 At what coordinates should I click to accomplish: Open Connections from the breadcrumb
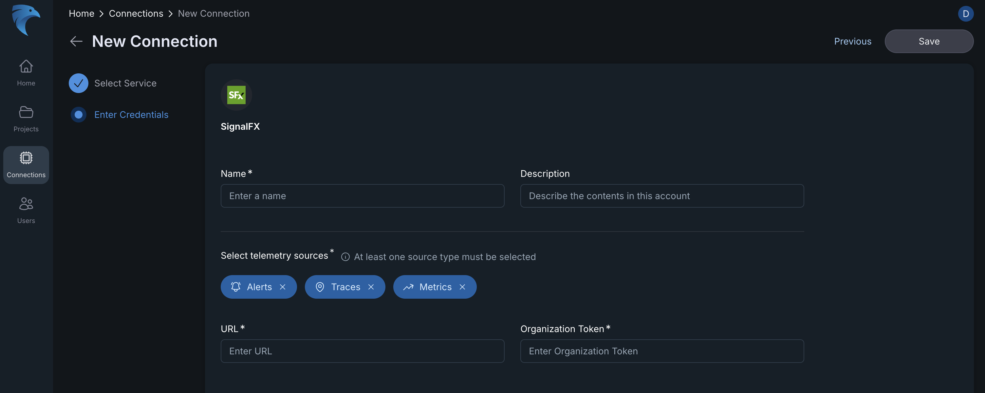point(136,13)
